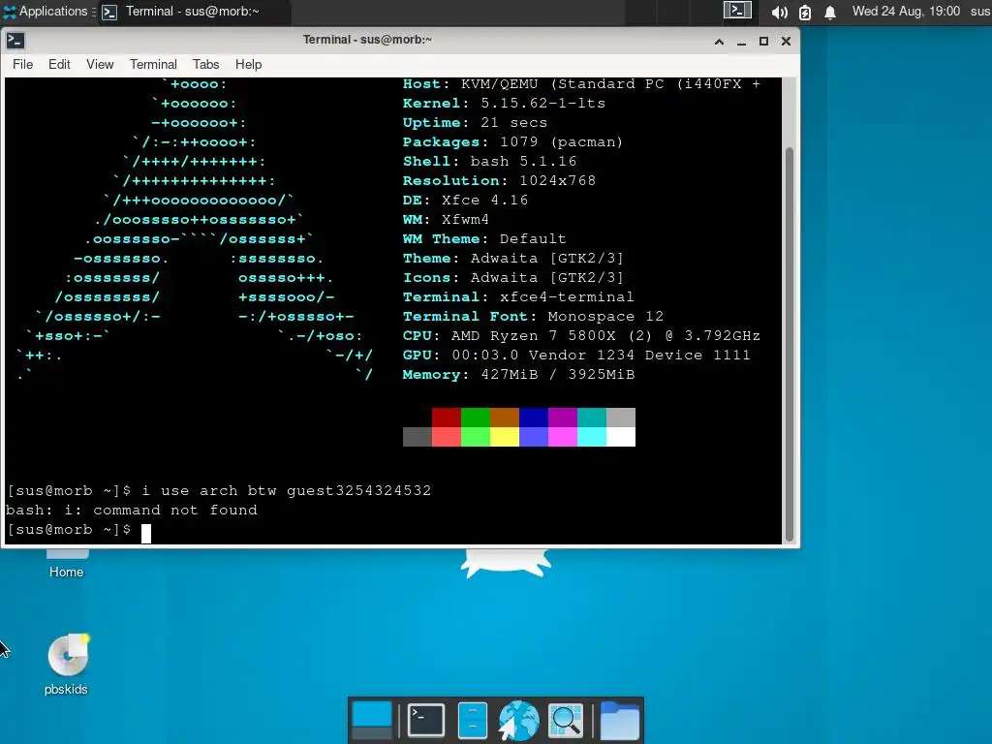Open the home folder icon in dock
This screenshot has width=992, height=744.
click(619, 720)
